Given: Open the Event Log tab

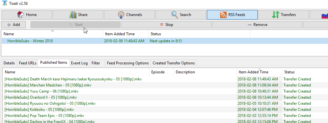Looking at the screenshot, I should pos(79,63).
